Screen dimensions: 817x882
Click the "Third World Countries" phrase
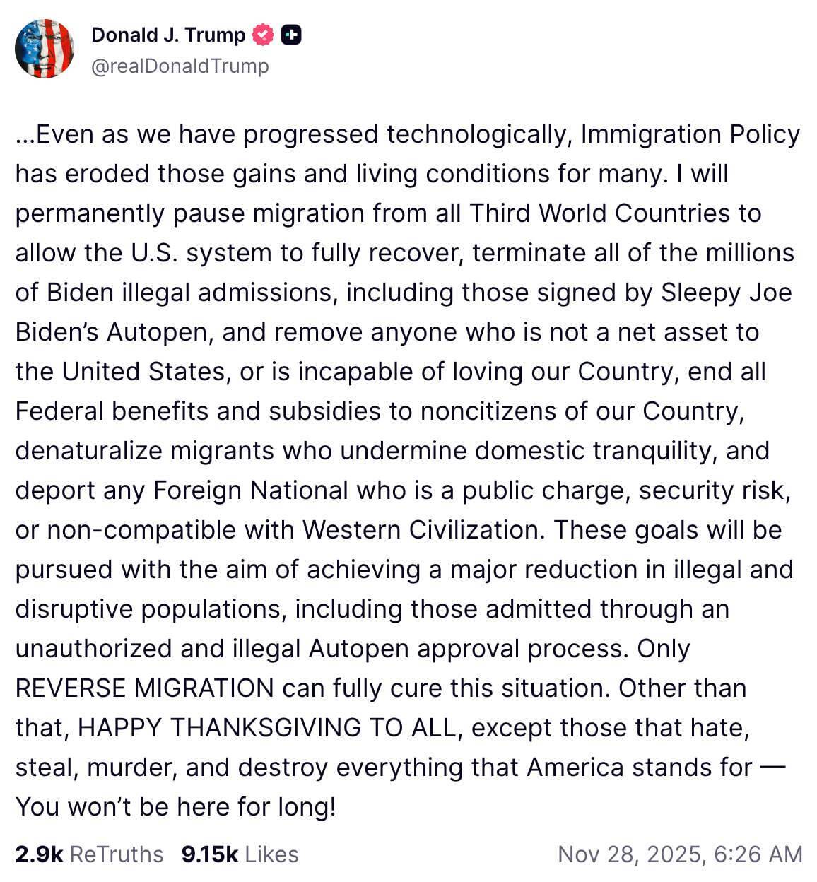[x=600, y=213]
